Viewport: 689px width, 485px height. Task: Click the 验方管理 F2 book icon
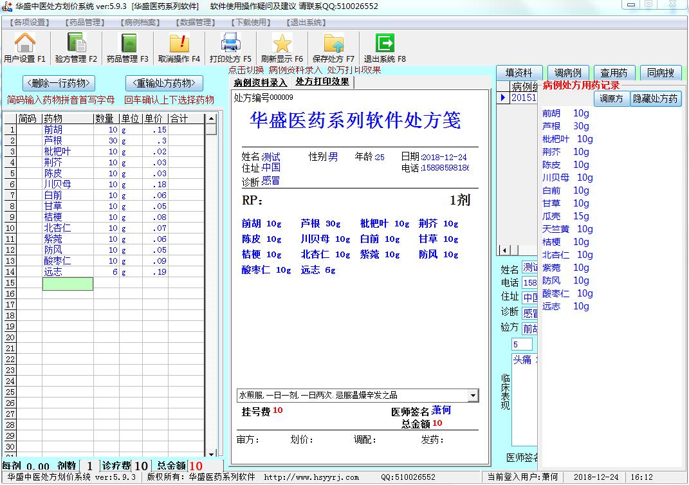point(76,42)
